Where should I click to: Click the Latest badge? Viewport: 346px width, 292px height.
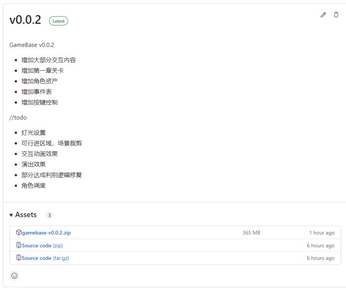(x=59, y=21)
